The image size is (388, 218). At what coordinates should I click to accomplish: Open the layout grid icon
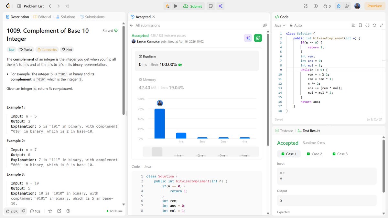coord(306,6)
